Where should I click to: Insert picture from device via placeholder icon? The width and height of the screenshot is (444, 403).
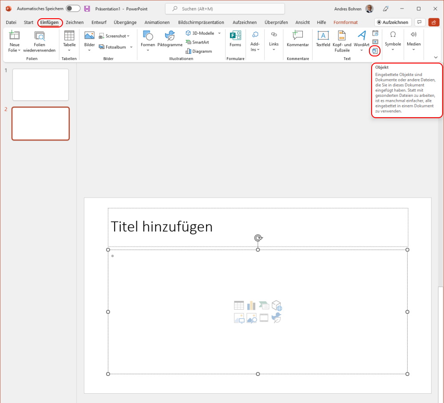click(239, 318)
